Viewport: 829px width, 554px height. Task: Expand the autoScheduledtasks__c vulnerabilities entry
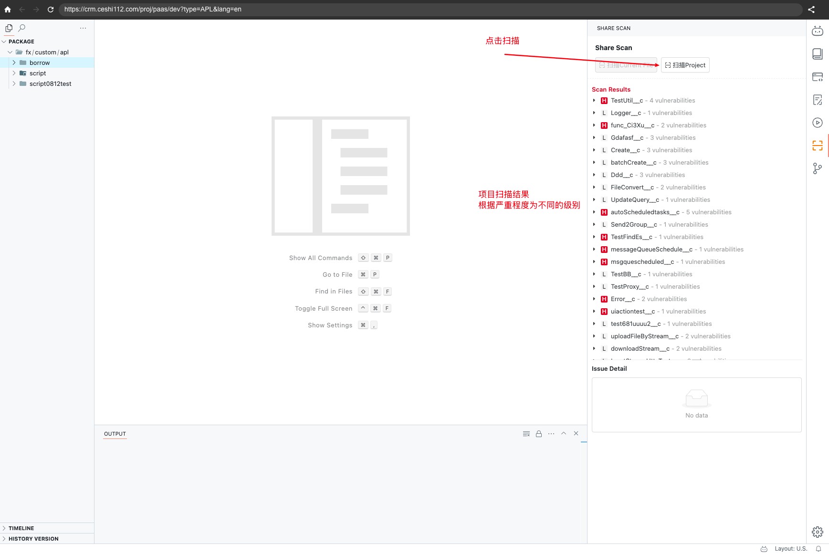(x=594, y=212)
